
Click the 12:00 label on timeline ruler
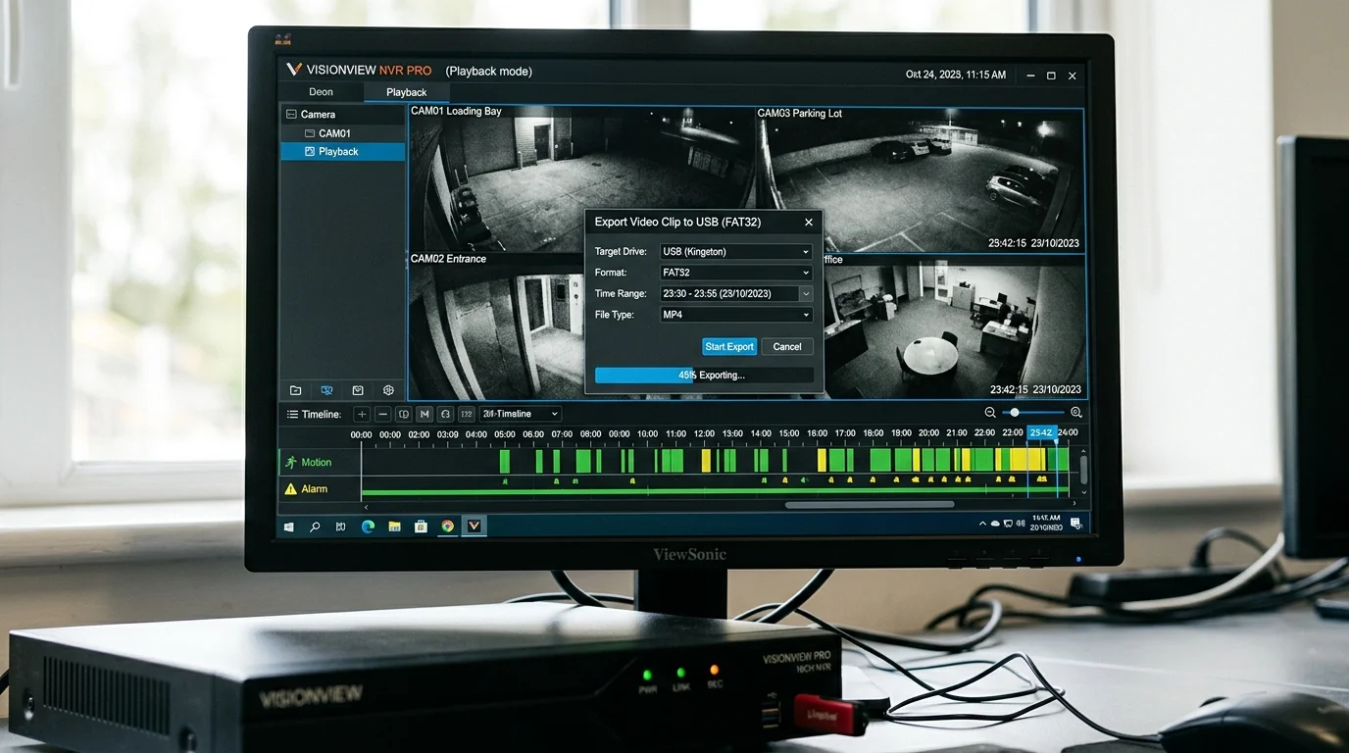tap(704, 433)
